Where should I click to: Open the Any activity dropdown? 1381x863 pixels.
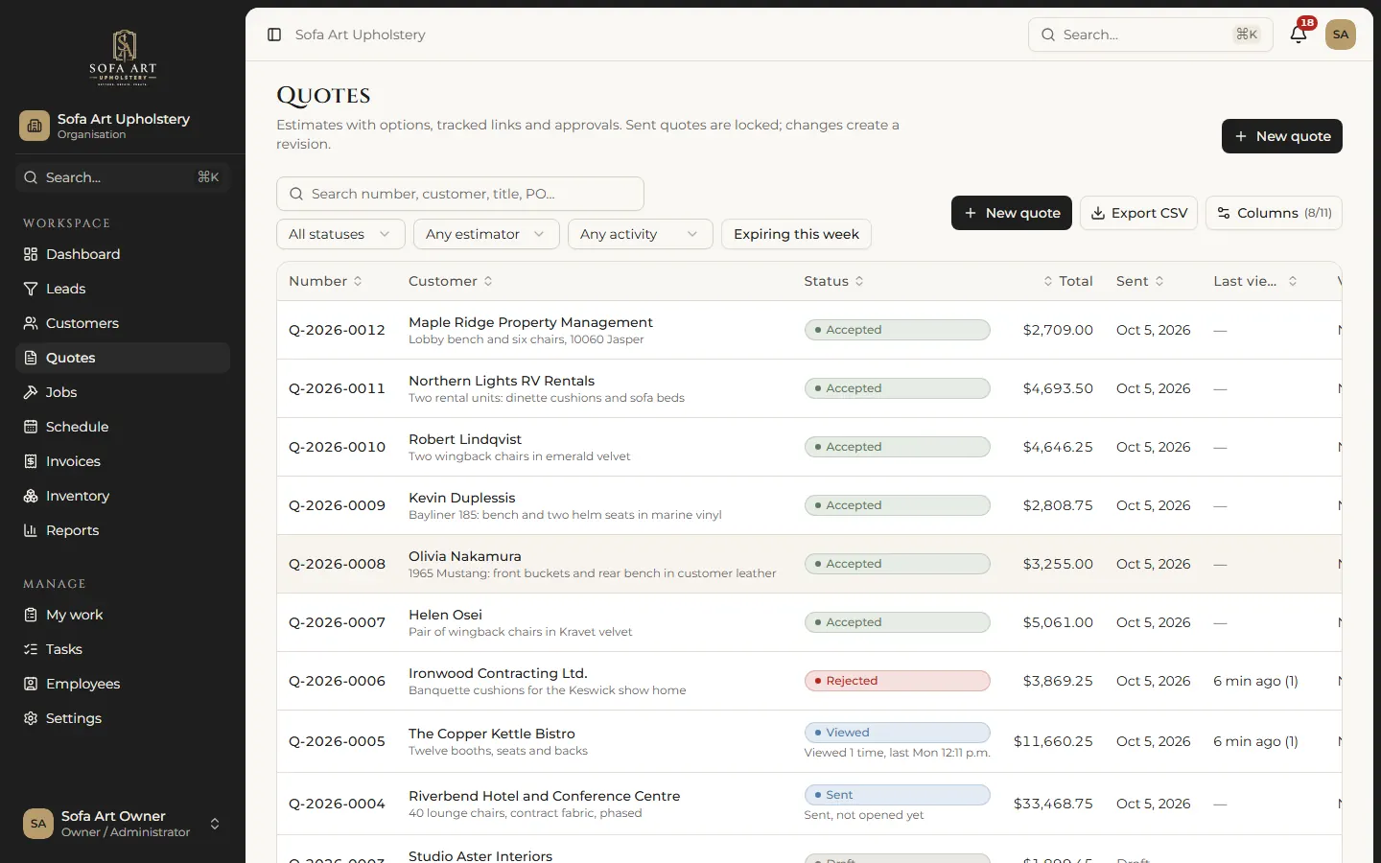point(641,234)
